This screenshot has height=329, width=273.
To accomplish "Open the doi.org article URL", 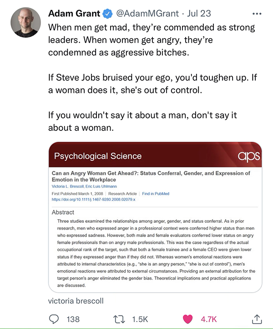I will point(93,200).
